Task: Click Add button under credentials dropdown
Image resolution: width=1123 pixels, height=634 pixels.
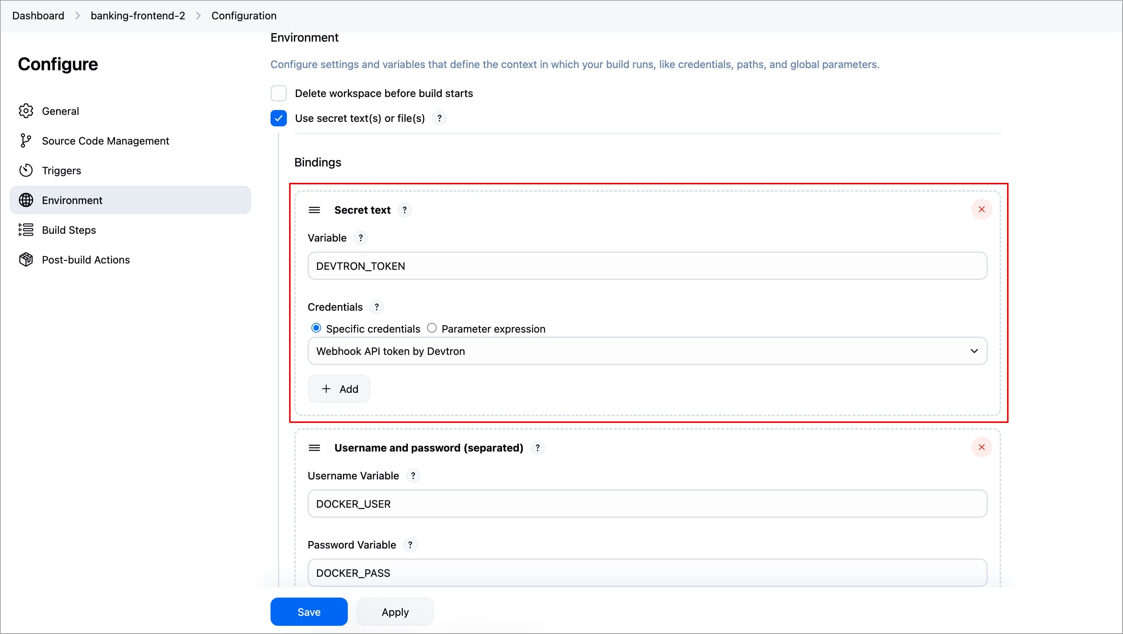Action: click(x=339, y=388)
